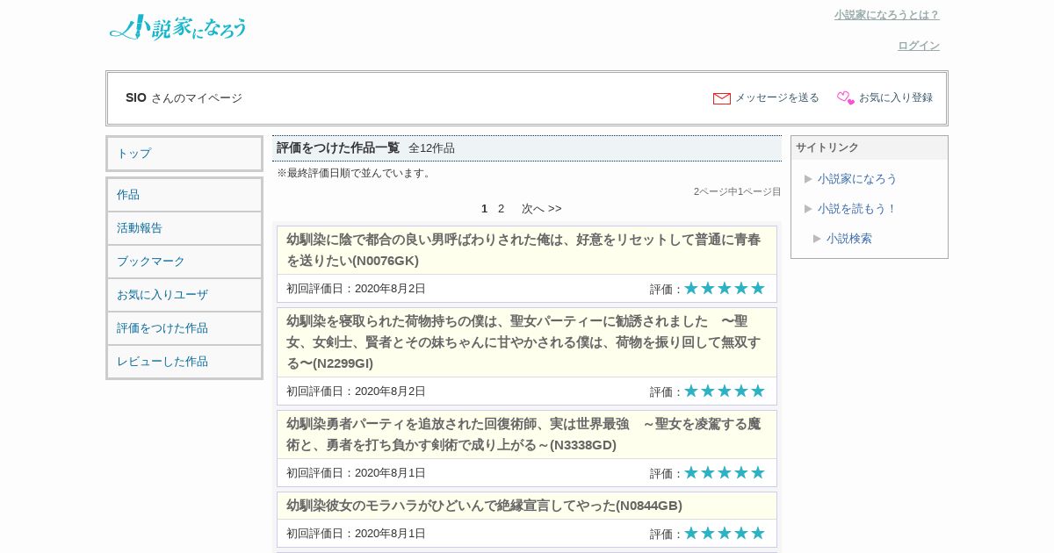The image size is (1054, 553).
Task: Click the arrow beside 小説検索 link
Action: click(x=817, y=239)
